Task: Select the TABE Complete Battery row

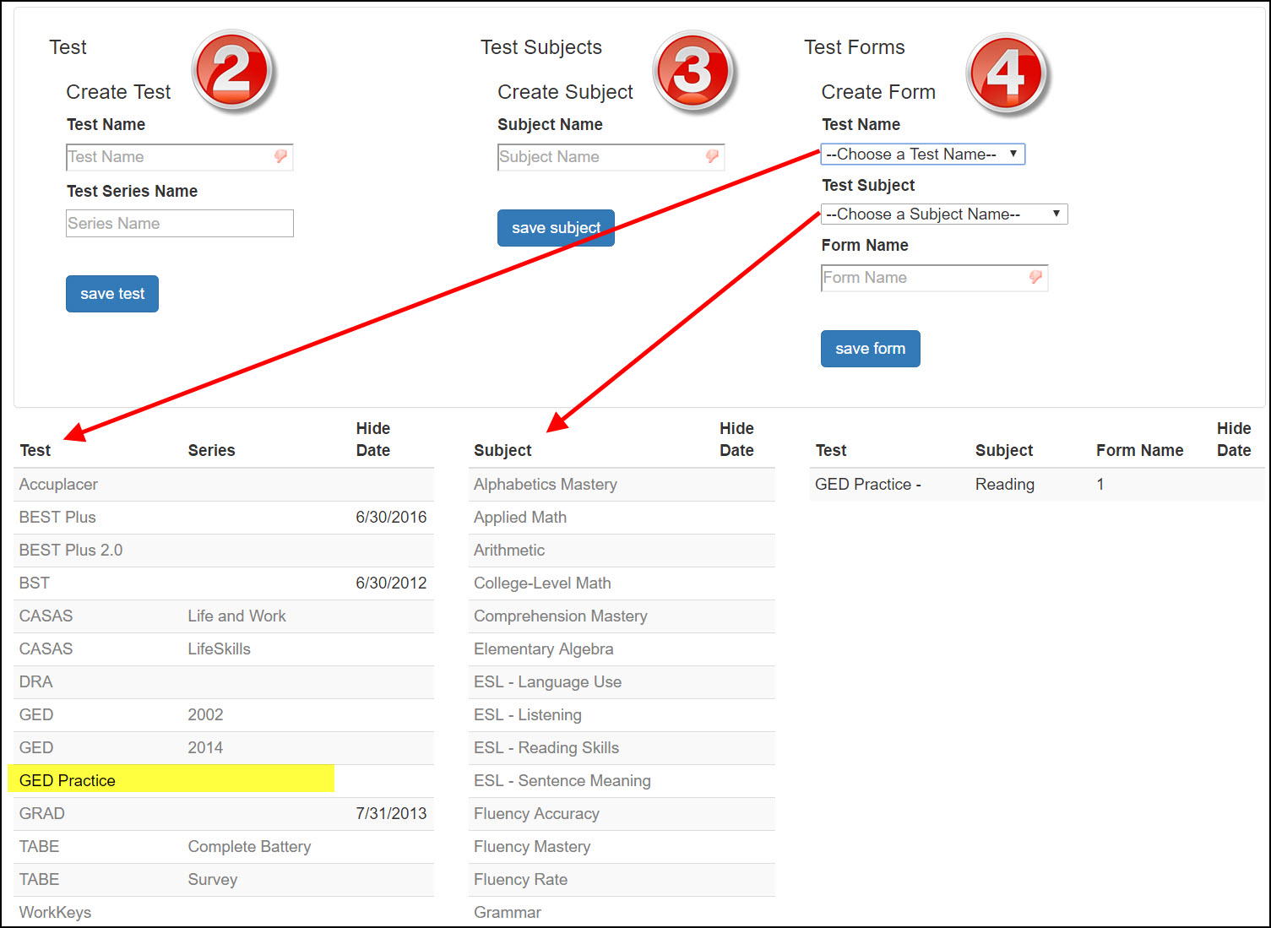Action: [x=223, y=846]
